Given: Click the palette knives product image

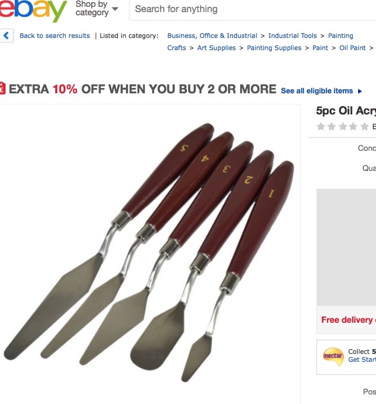Looking at the screenshot, I should 149,253.
